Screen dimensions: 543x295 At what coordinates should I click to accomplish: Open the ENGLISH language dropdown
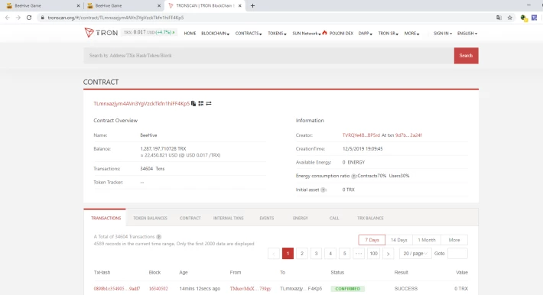pos(467,34)
